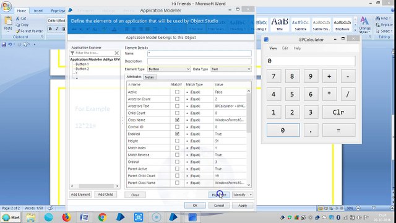Open the Select dropdown in Word Editing group
This screenshot has height=223, width=396.
pyautogui.click(x=384, y=31)
